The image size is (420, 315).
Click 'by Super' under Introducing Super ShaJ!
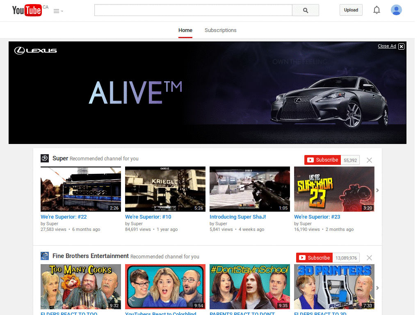[x=218, y=224]
